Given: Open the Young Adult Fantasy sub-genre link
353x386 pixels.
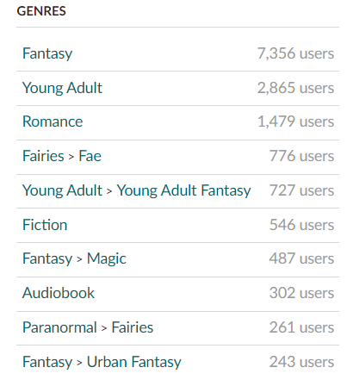Looking at the screenshot, I should pos(183,190).
